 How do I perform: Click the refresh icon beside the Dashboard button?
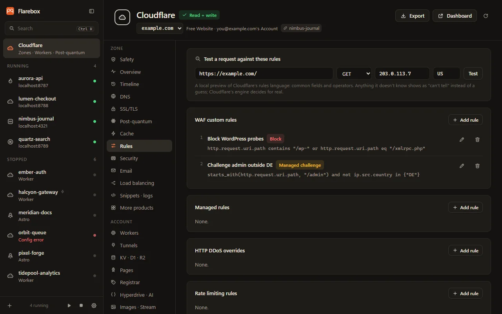coord(486,16)
